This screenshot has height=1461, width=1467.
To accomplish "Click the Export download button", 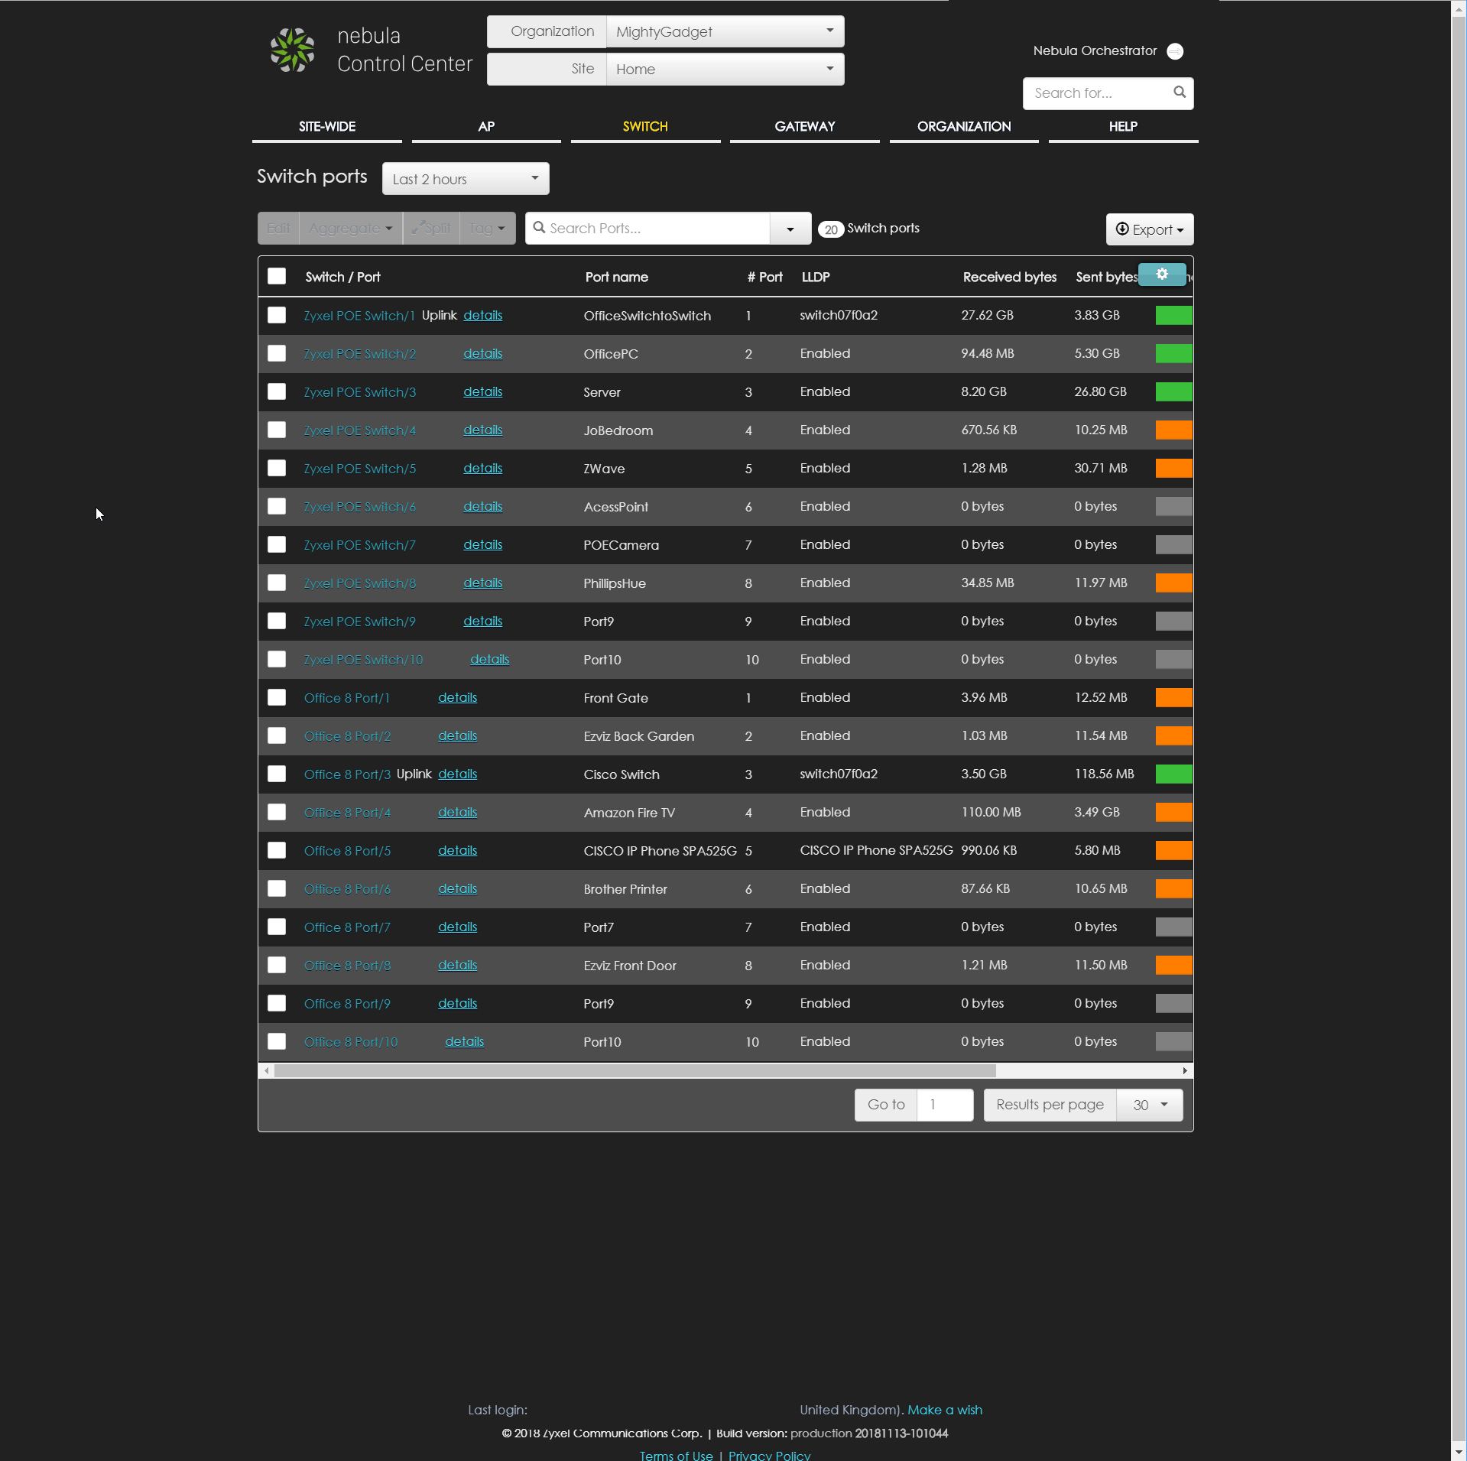I will (x=1149, y=229).
